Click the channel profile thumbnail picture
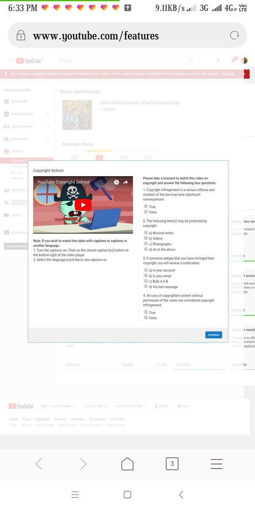 point(77,115)
